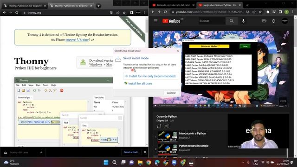
Task: Open the taskbar volume control
Action: [267, 162]
